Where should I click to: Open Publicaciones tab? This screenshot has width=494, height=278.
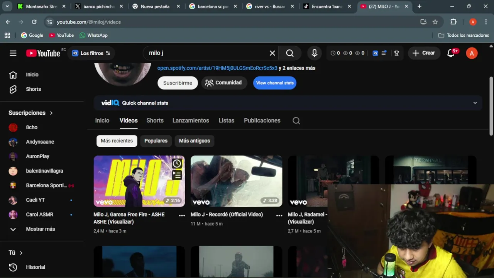point(262,120)
